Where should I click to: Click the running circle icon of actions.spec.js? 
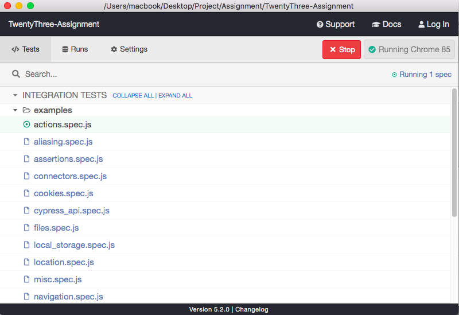click(26, 125)
